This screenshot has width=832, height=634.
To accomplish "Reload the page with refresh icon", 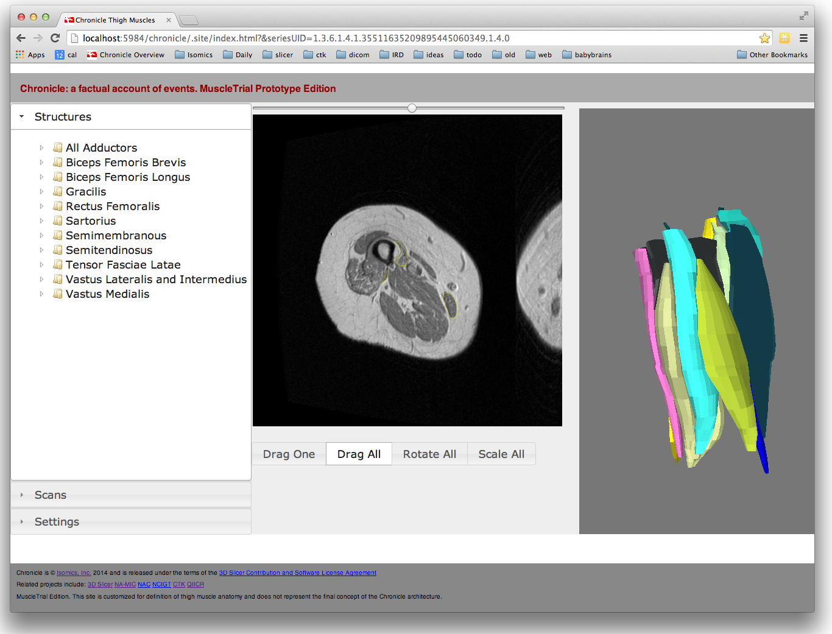I will point(55,38).
